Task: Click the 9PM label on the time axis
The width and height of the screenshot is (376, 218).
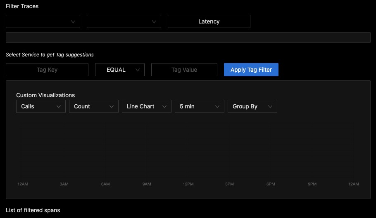Action: [312, 184]
